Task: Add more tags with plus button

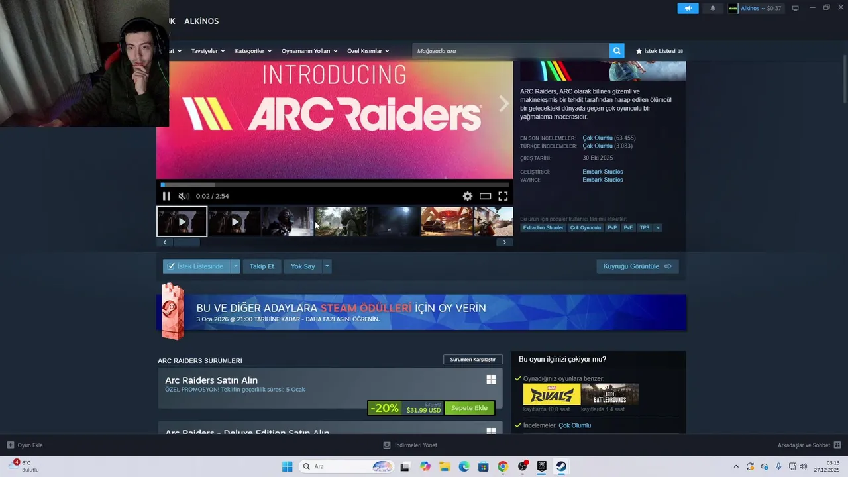Action: click(658, 228)
